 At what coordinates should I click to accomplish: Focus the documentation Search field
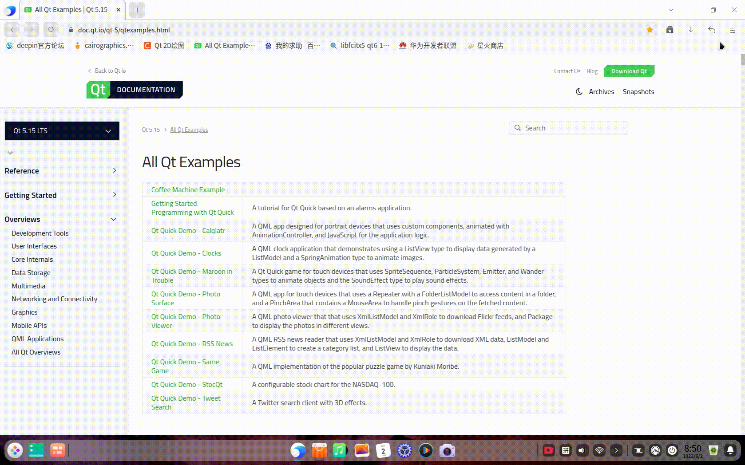[568, 128]
